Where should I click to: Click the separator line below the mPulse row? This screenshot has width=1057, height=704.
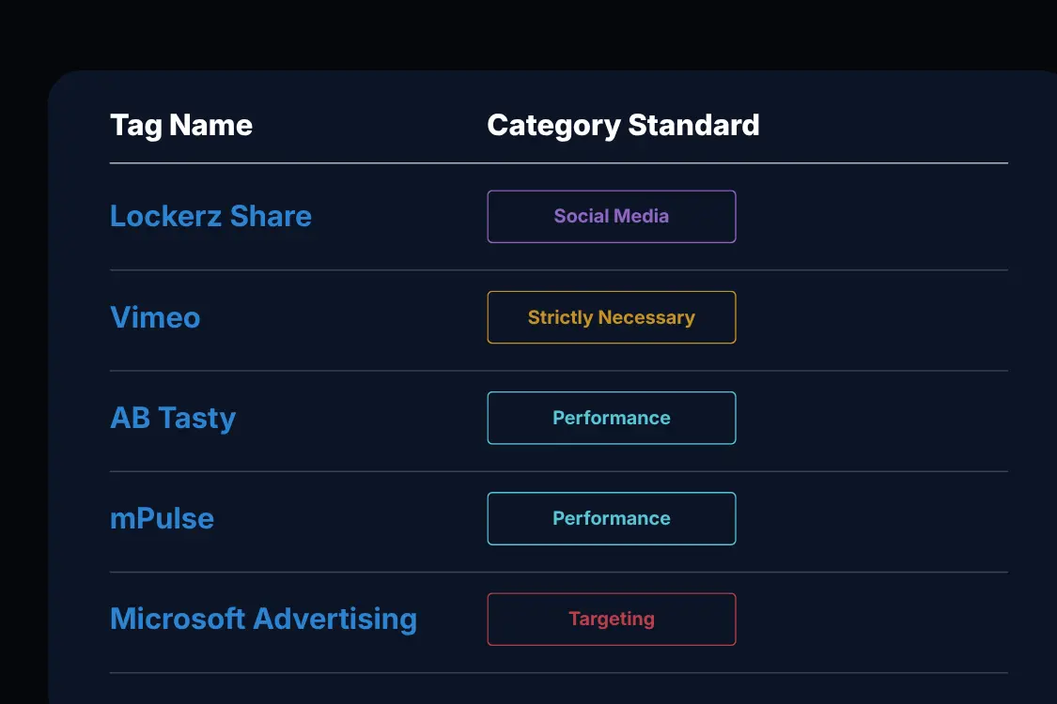pyautogui.click(x=559, y=572)
